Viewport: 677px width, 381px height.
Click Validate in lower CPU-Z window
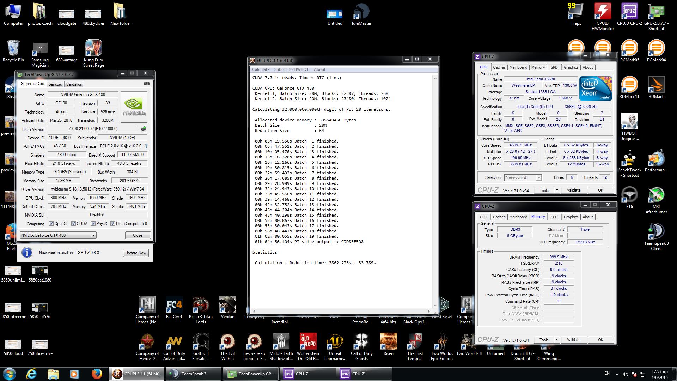[573, 340]
